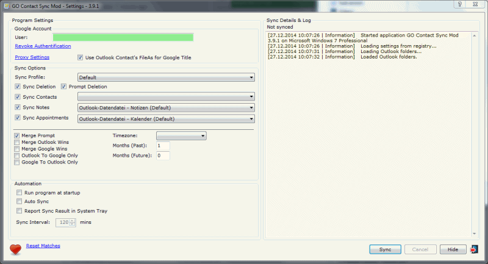Open the Sync Appointments folder dropdown
The height and width of the screenshot is (264, 488).
click(x=166, y=119)
